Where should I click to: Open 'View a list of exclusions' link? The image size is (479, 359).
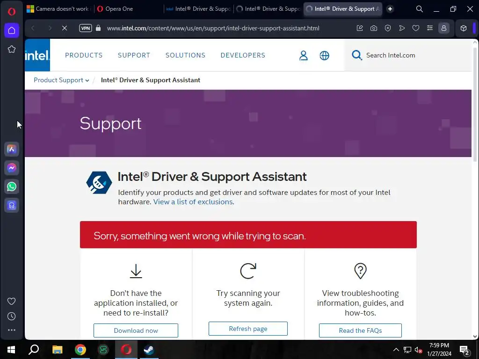tap(194, 202)
